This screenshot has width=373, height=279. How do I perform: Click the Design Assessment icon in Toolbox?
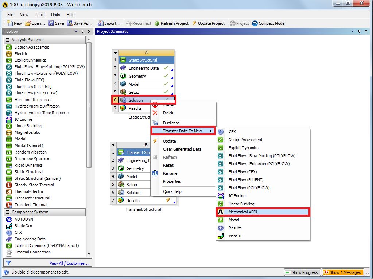tap(9, 47)
